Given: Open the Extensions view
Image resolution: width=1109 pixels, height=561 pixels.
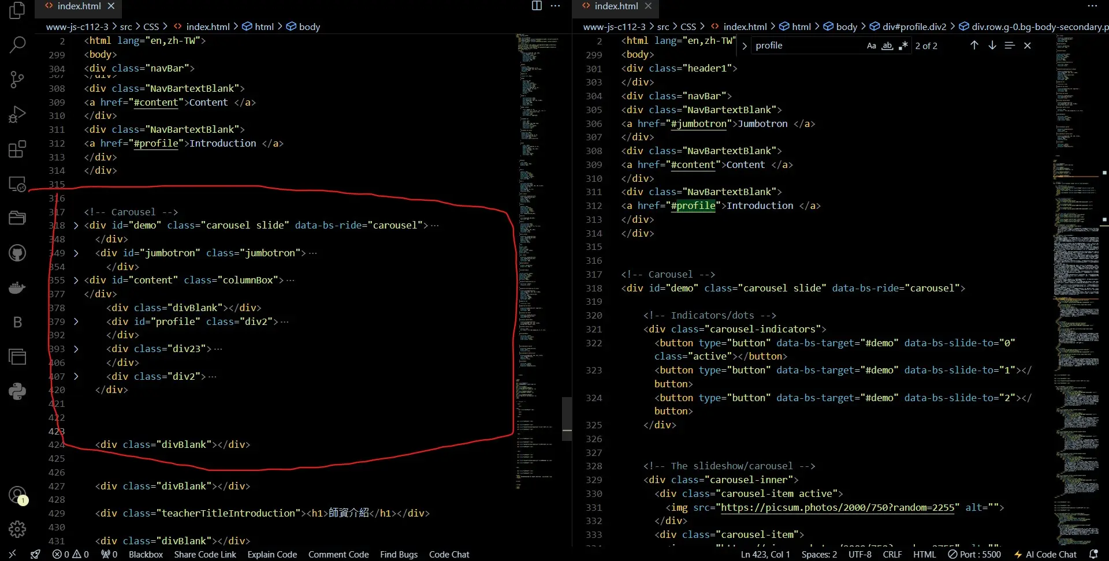Looking at the screenshot, I should (17, 149).
